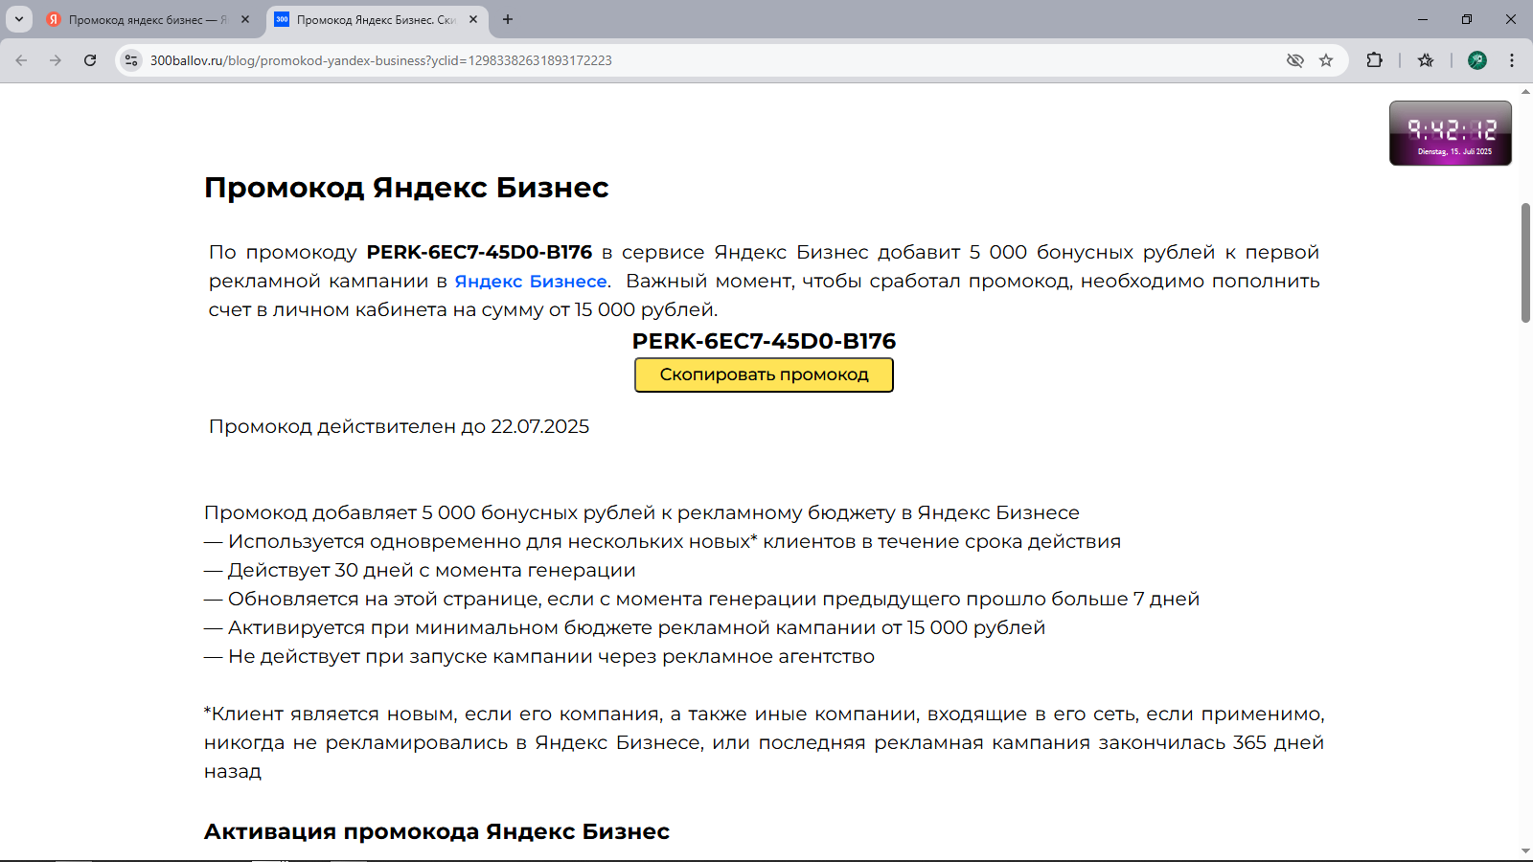
Task: Click the scrollbar down arrow
Action: coord(1525,851)
